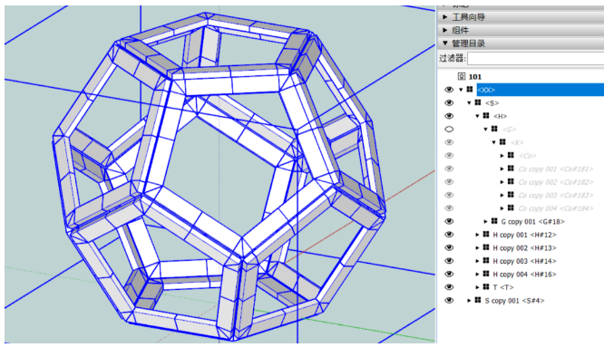The height and width of the screenshot is (357, 614).
Task: Select the model name 101
Action: click(x=475, y=77)
